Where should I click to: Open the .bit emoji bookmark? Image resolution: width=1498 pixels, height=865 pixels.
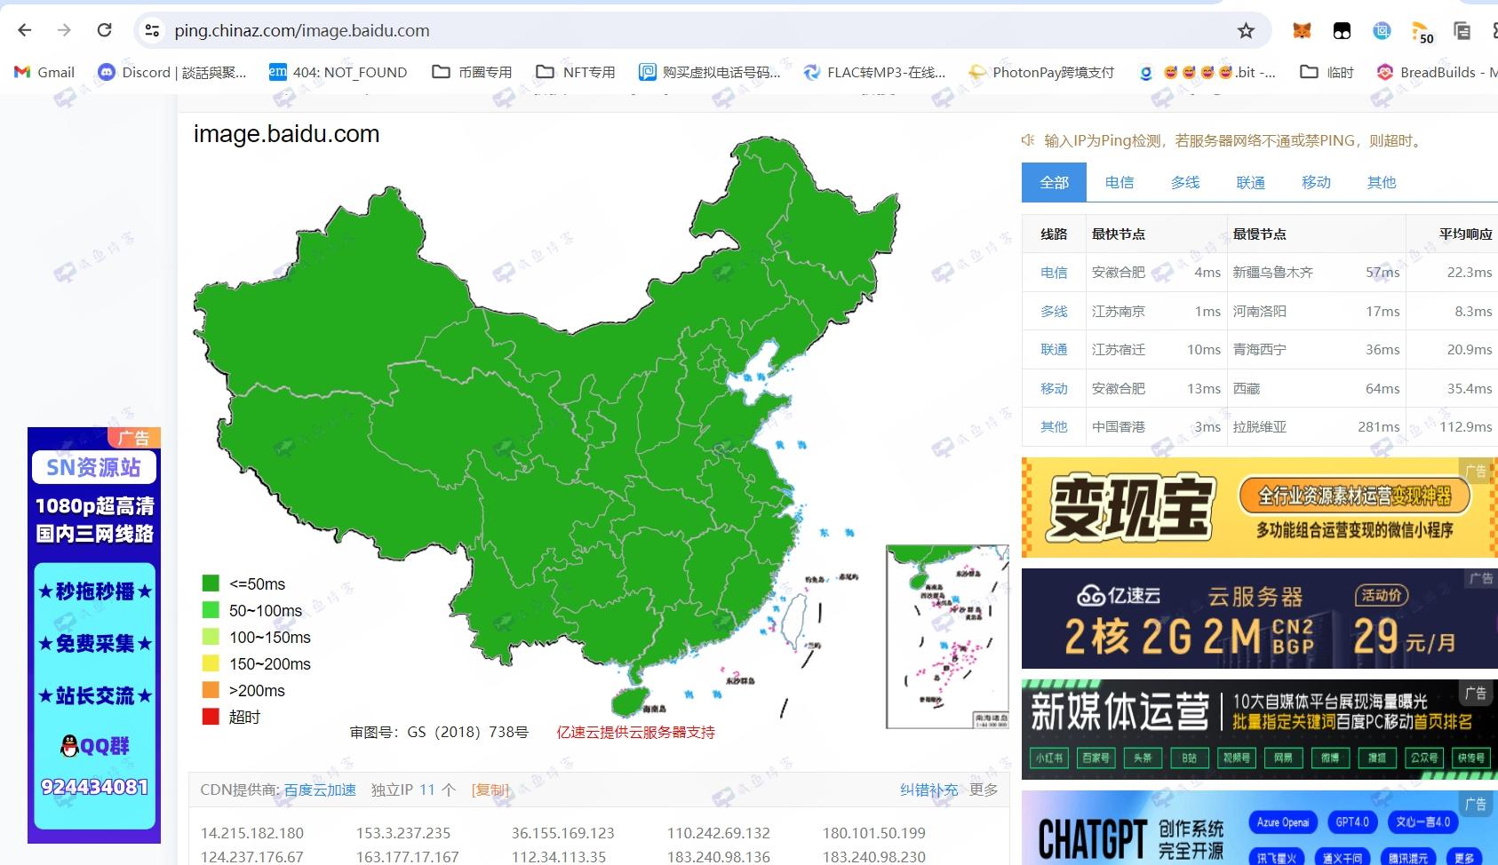click(1207, 72)
